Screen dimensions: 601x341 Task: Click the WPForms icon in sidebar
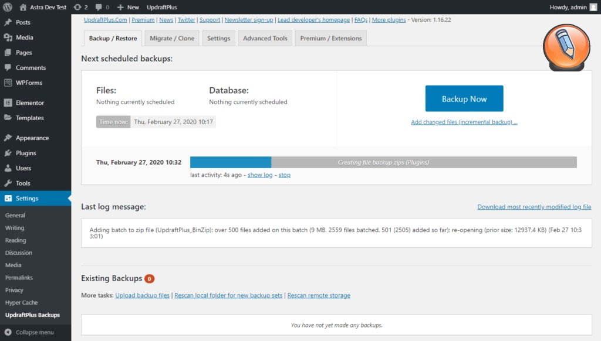coord(8,82)
